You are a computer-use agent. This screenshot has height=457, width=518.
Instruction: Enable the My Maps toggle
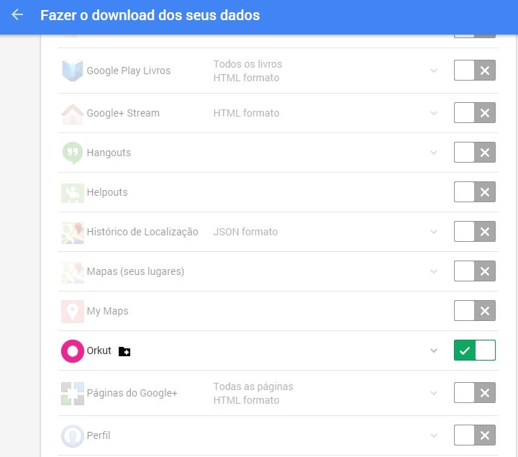pyautogui.click(x=474, y=311)
